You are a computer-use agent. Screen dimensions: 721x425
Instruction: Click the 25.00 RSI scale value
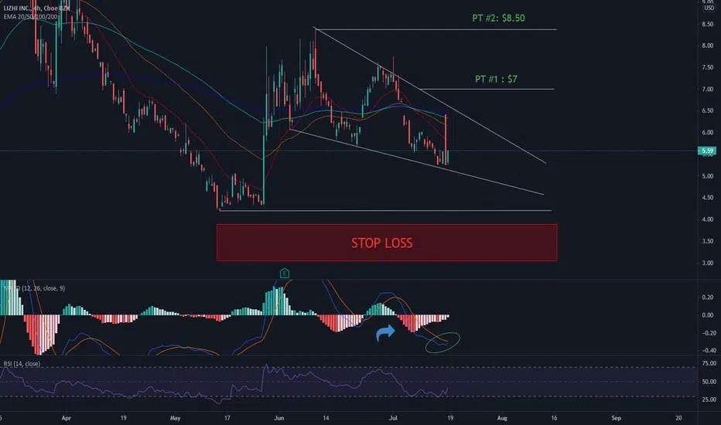point(709,399)
